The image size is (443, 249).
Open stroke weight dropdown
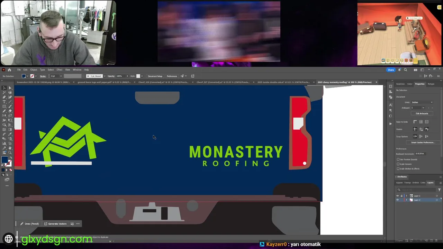tap(61, 76)
